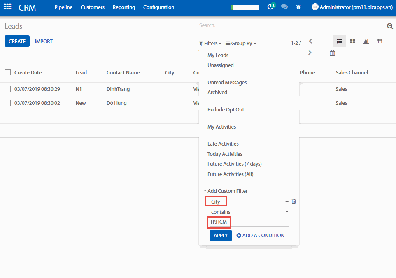The width and height of the screenshot is (396, 278).
Task: Check the DinhTrang lead row checkbox
Action: tap(7, 89)
